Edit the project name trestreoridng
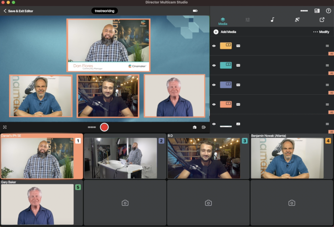This screenshot has width=334, height=227. click(104, 11)
